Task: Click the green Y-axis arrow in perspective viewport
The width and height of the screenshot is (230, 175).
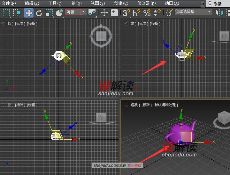Action: (x=181, y=116)
